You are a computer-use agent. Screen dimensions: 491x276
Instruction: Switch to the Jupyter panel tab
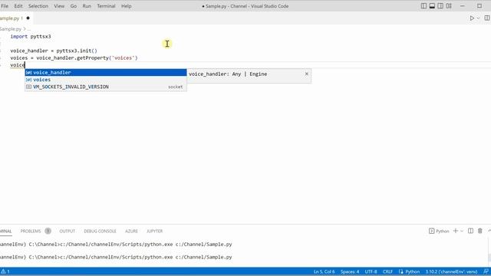coord(155,231)
